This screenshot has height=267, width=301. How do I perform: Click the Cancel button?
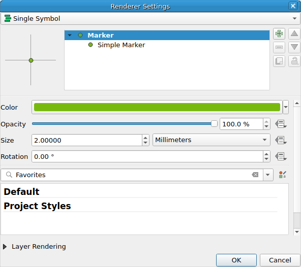280,260
